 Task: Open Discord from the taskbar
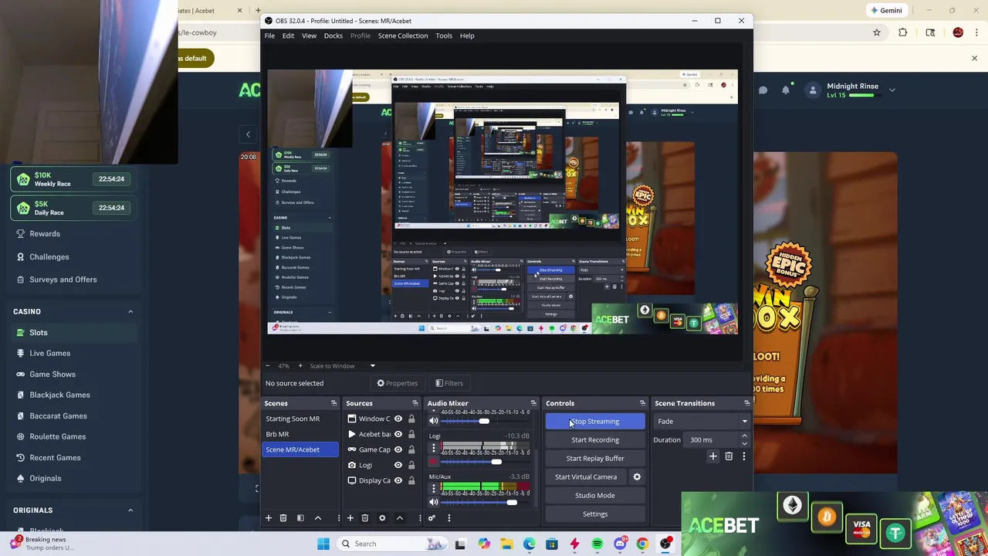(620, 544)
